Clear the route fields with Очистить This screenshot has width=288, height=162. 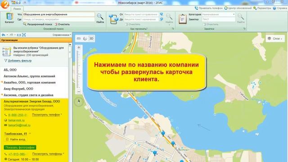click(133, 24)
